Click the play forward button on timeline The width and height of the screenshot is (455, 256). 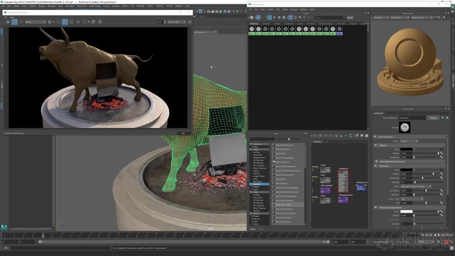point(438,235)
